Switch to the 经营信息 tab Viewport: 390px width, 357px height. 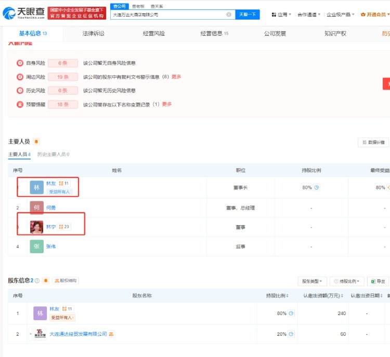(x=214, y=34)
